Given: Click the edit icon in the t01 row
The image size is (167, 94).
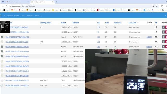Looking at the screenshot, I should (x=163, y=27).
